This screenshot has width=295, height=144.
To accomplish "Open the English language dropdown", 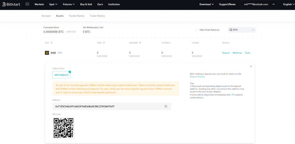I will pyautogui.click(x=289, y=4).
